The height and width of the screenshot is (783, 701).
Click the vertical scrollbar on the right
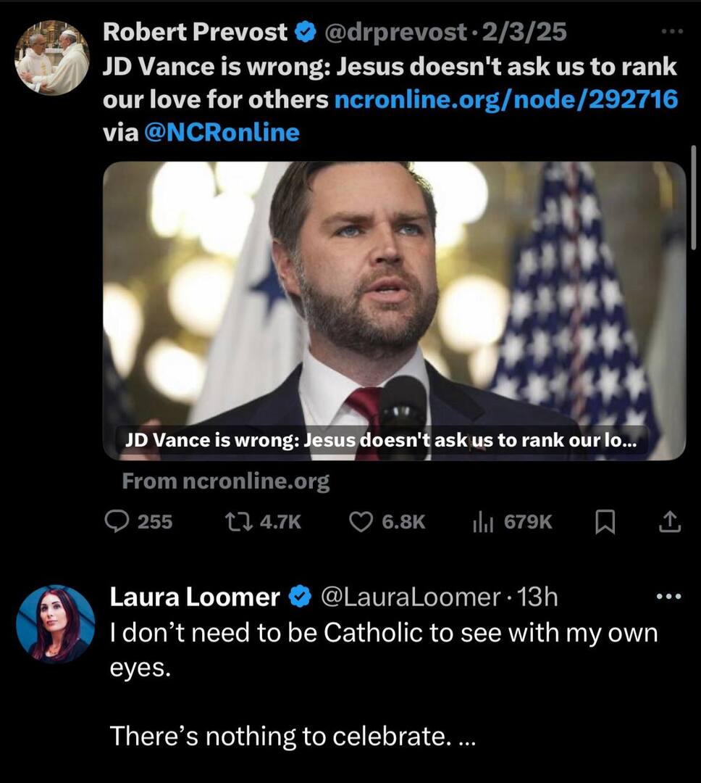pyautogui.click(x=694, y=197)
